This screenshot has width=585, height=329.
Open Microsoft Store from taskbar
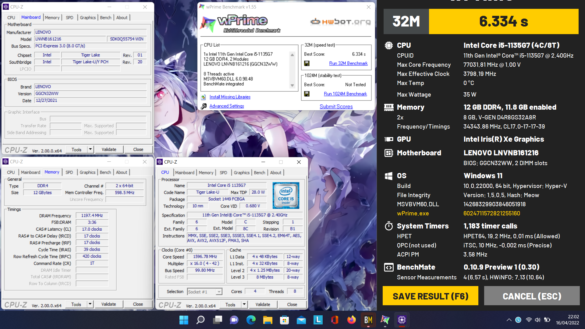pos(285,320)
